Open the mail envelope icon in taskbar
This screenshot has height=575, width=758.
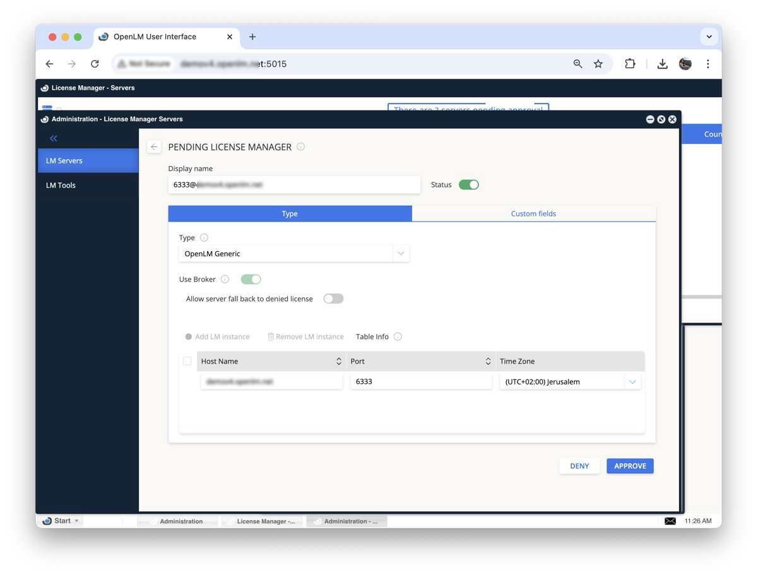pyautogui.click(x=670, y=521)
